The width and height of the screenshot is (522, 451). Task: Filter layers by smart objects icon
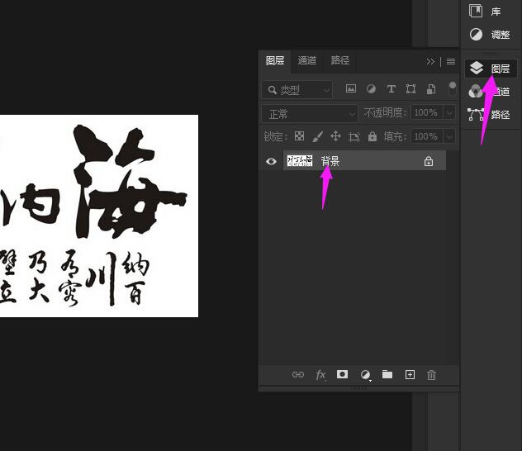coord(431,89)
